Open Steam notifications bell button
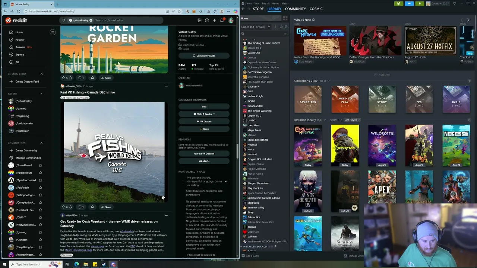The width and height of the screenshot is (477, 268). (x=420, y=3)
